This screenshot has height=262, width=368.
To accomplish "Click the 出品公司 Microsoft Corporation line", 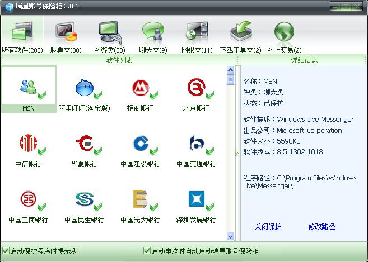I will [292, 130].
